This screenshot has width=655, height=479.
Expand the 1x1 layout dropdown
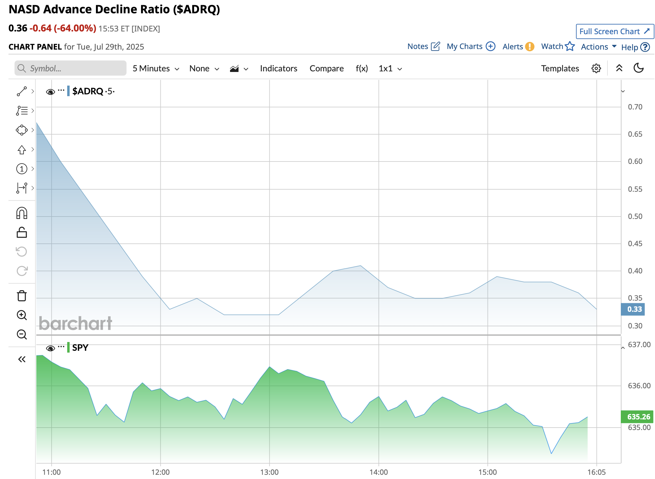point(390,69)
